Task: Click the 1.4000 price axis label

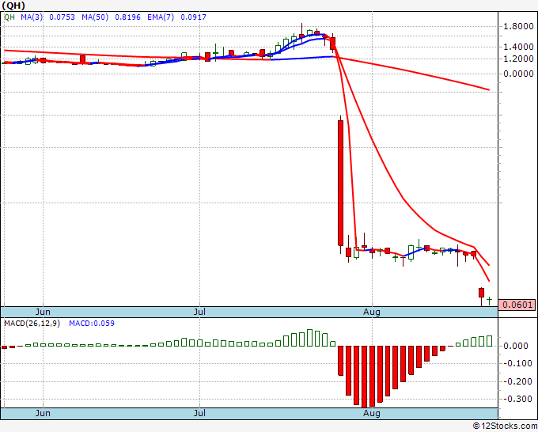Action: [518, 47]
